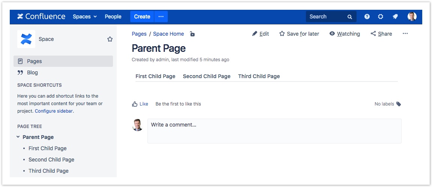The width and height of the screenshot is (432, 187).
Task: Click the Confluence logo
Action: tap(41, 17)
